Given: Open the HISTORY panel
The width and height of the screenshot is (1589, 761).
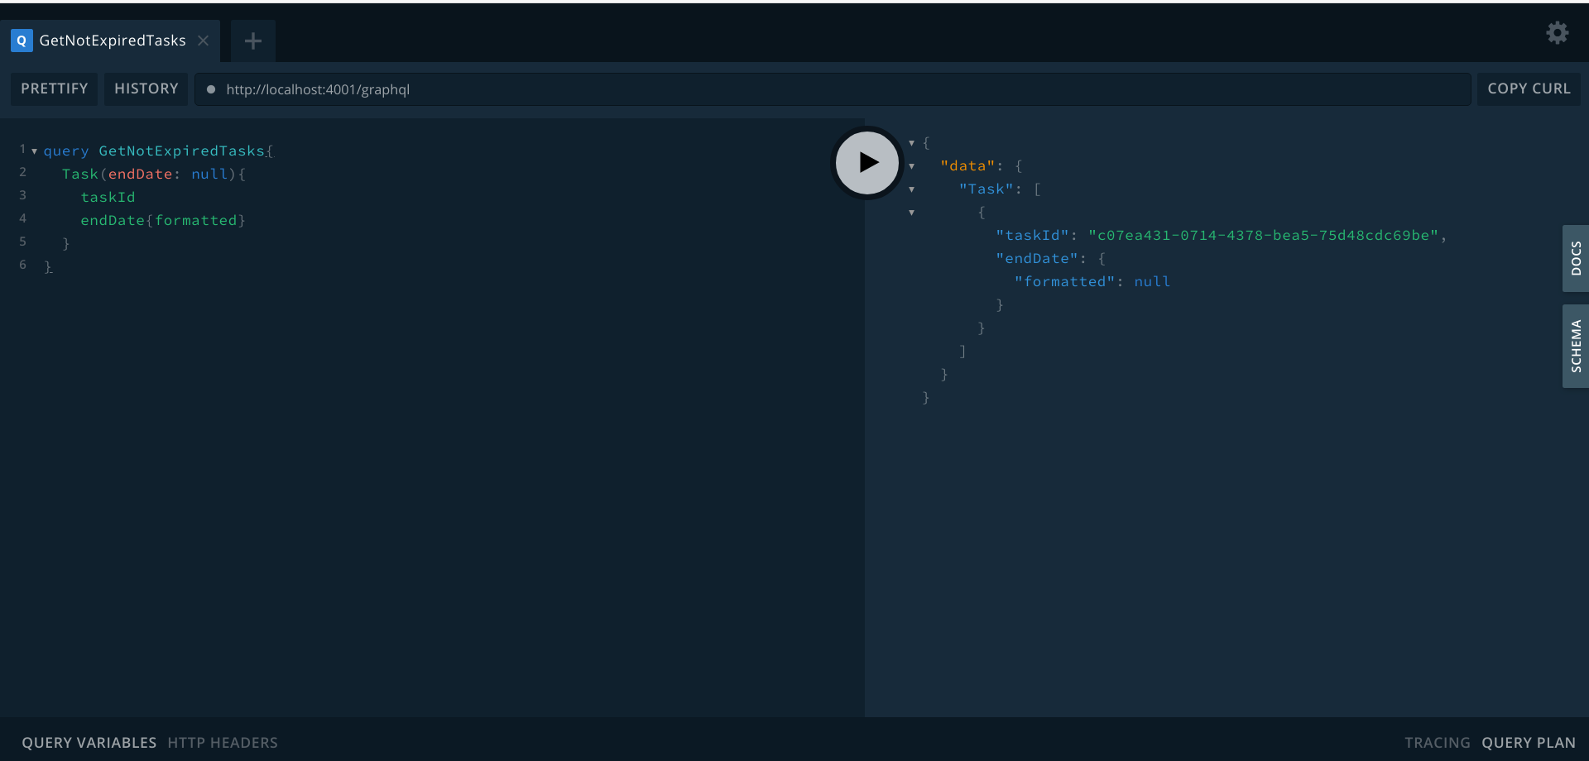Looking at the screenshot, I should click(x=146, y=89).
